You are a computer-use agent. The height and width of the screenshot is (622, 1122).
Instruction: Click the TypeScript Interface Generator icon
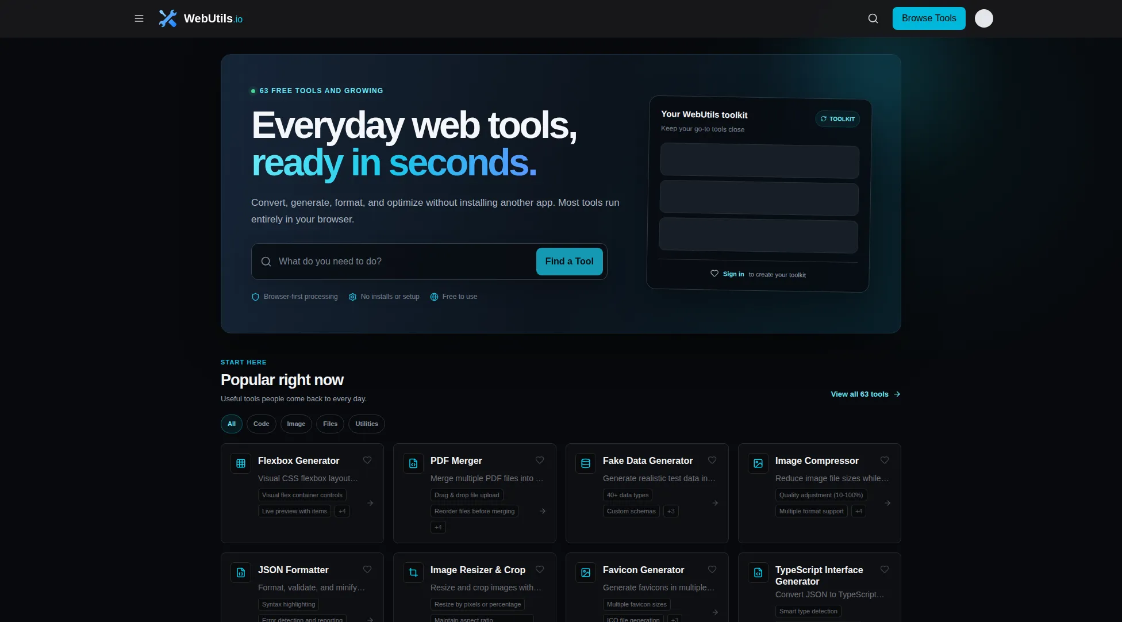point(758,573)
